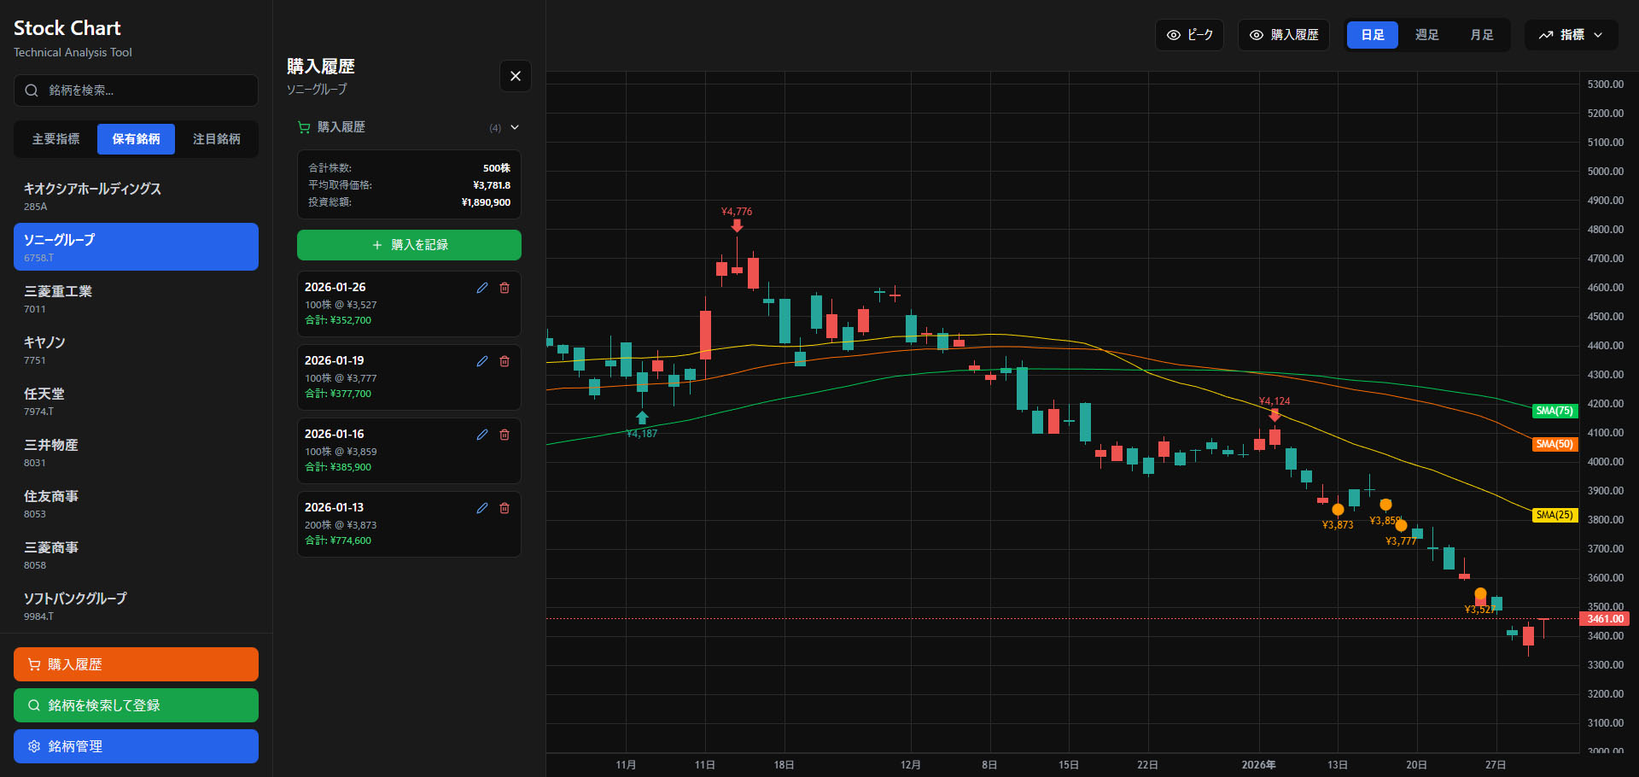Click the ¥4,776 peak arrow marker
This screenshot has width=1639, height=777.
coord(737,225)
